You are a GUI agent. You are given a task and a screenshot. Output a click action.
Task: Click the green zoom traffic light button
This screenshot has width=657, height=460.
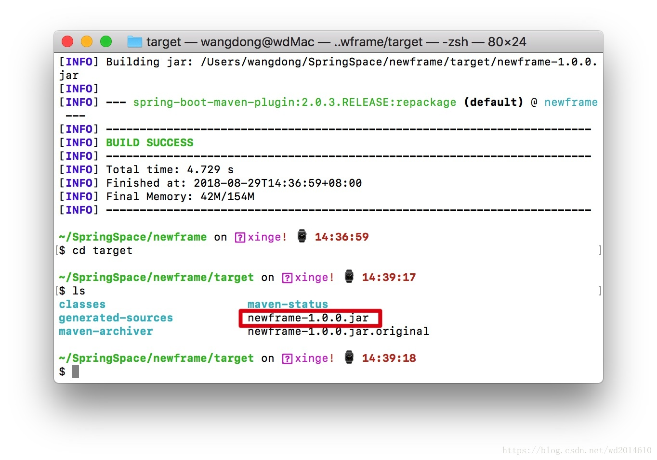coord(106,41)
